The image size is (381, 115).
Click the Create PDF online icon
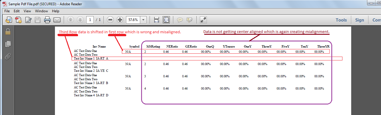point(19,20)
